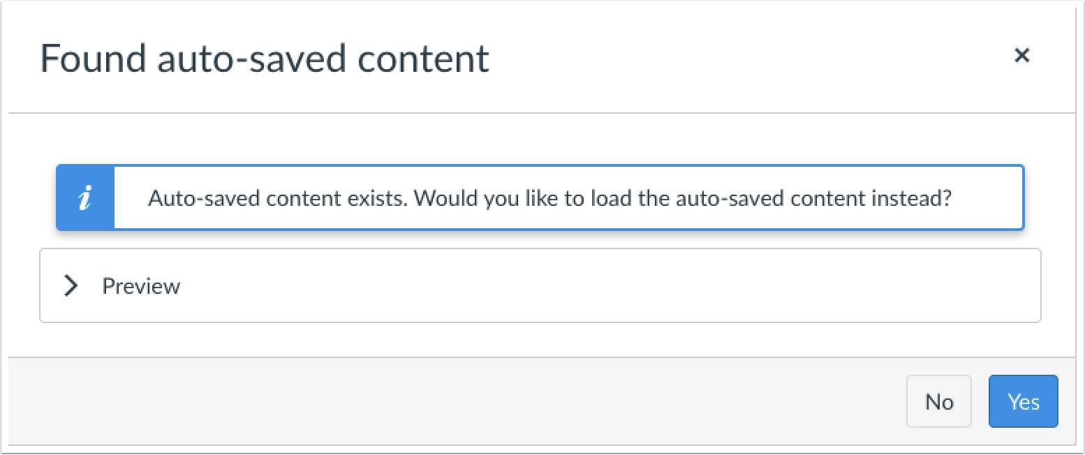Screen dimensions: 1085x455
Task: Click empty space right of Preview label
Action: 593,286
